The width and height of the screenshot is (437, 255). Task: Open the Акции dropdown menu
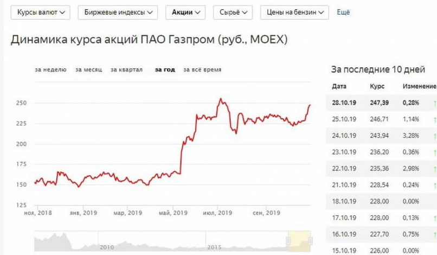pos(185,12)
